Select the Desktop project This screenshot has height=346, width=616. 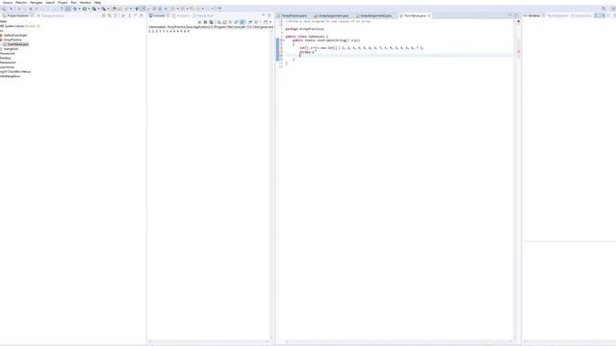pos(6,58)
